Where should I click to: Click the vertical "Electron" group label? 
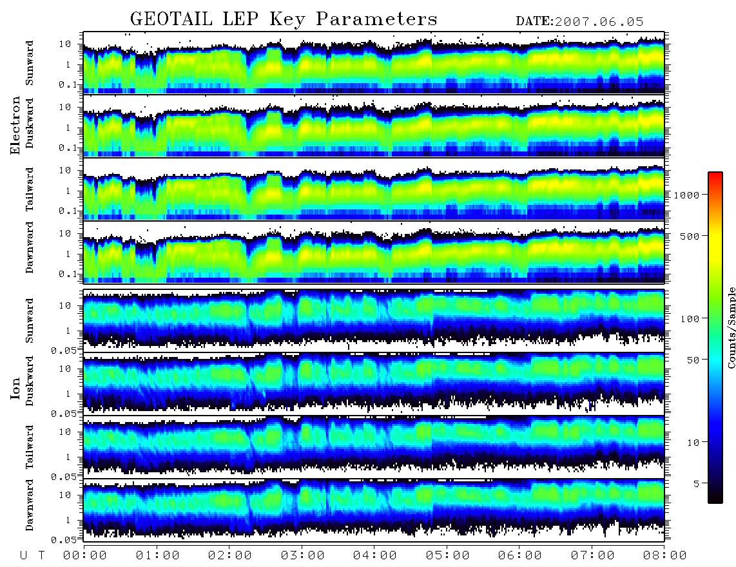[15, 125]
